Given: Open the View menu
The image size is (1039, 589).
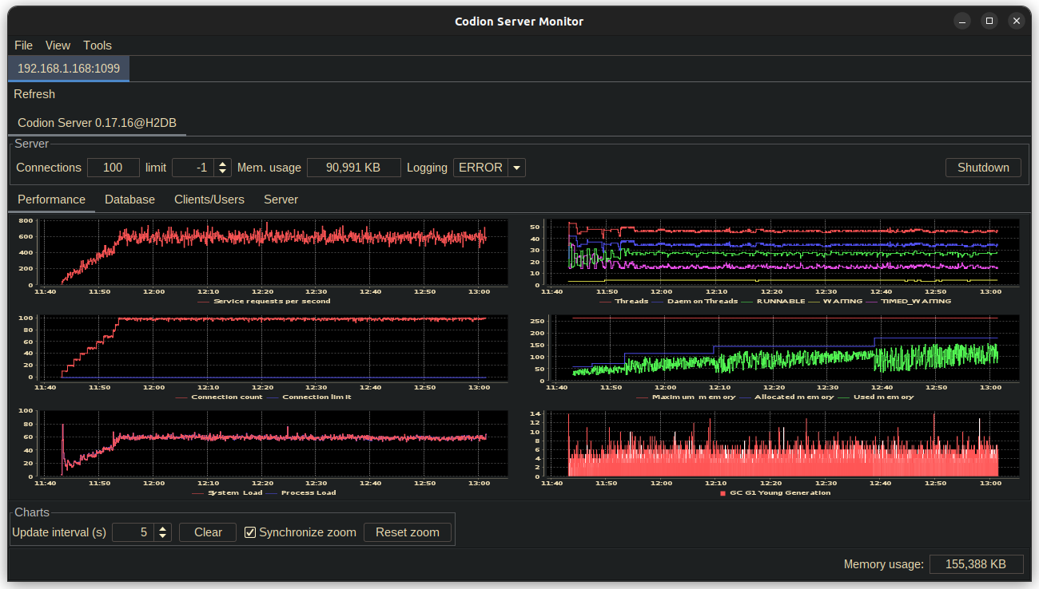Looking at the screenshot, I should click(57, 45).
